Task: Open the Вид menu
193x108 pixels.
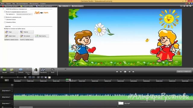Action: click(x=14, y=4)
